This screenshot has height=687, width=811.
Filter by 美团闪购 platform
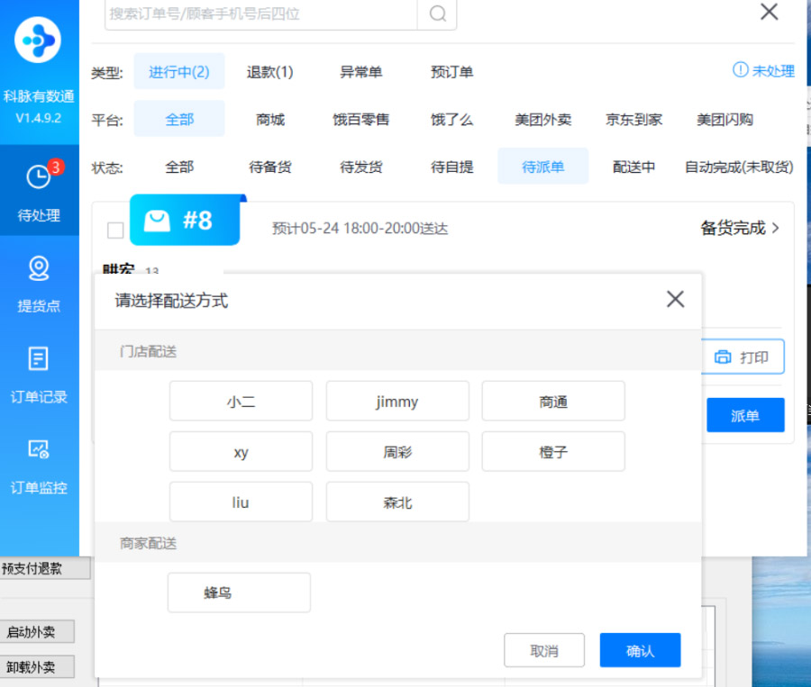click(724, 119)
